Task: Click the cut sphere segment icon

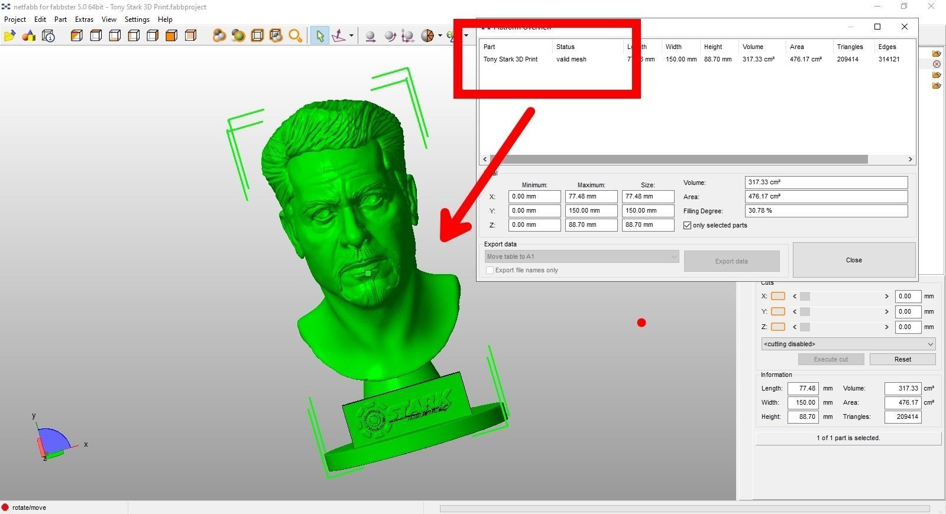Action: [x=427, y=36]
